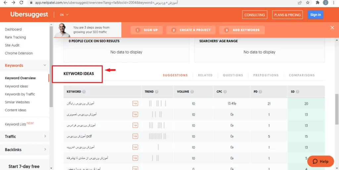Close the orange onboarding banner
The image size is (339, 170).
click(332, 28)
